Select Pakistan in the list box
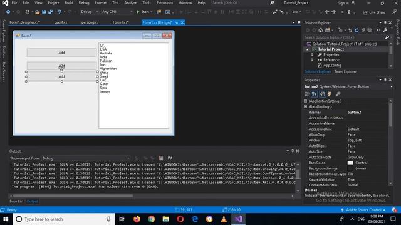 coord(106,61)
